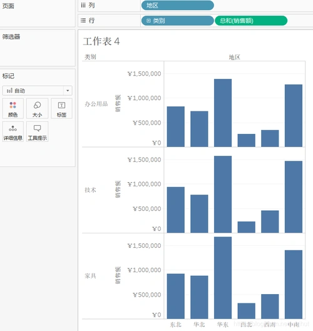Screen dimensions: 313x331
Task: Select the 东北 bar in 技术 row
Action: pos(176,210)
